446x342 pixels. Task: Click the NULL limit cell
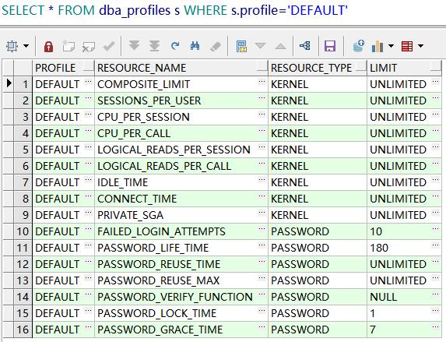(x=404, y=297)
